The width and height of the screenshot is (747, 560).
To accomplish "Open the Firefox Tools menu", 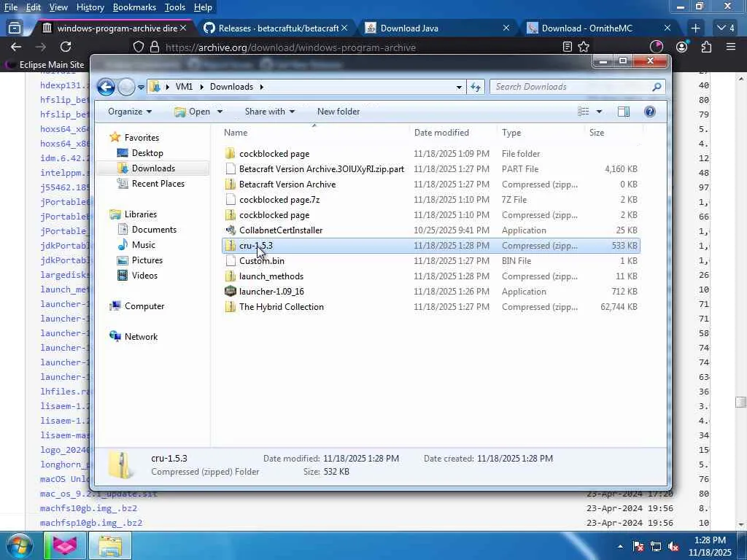I will pyautogui.click(x=175, y=7).
